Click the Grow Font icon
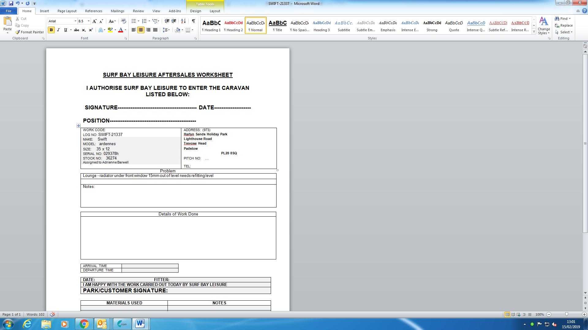Image resolution: width=588 pixels, height=330 pixels. click(94, 21)
